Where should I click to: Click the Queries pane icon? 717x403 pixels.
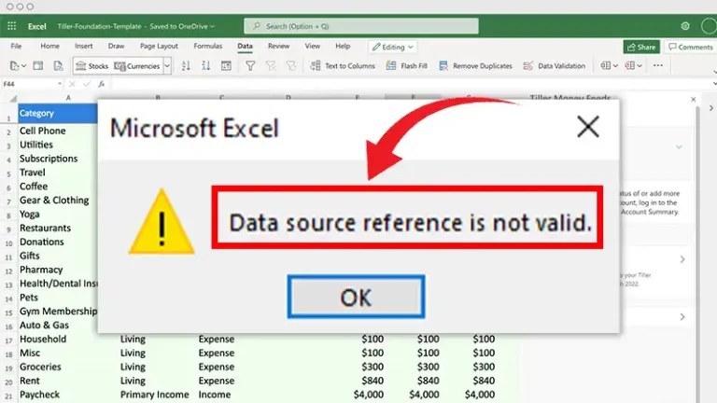coord(38,66)
